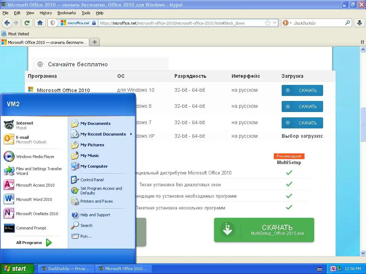Click the Most Visited bookmarks folder

point(15,34)
